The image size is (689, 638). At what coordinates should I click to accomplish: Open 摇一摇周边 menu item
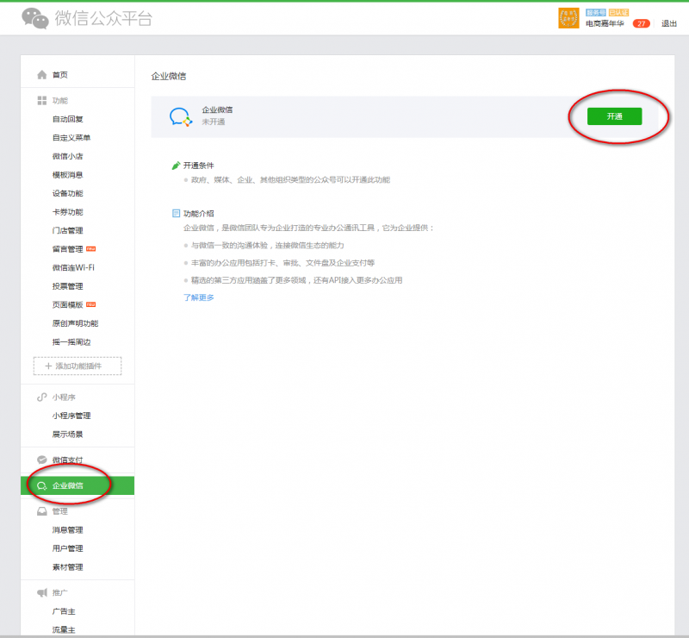71,342
